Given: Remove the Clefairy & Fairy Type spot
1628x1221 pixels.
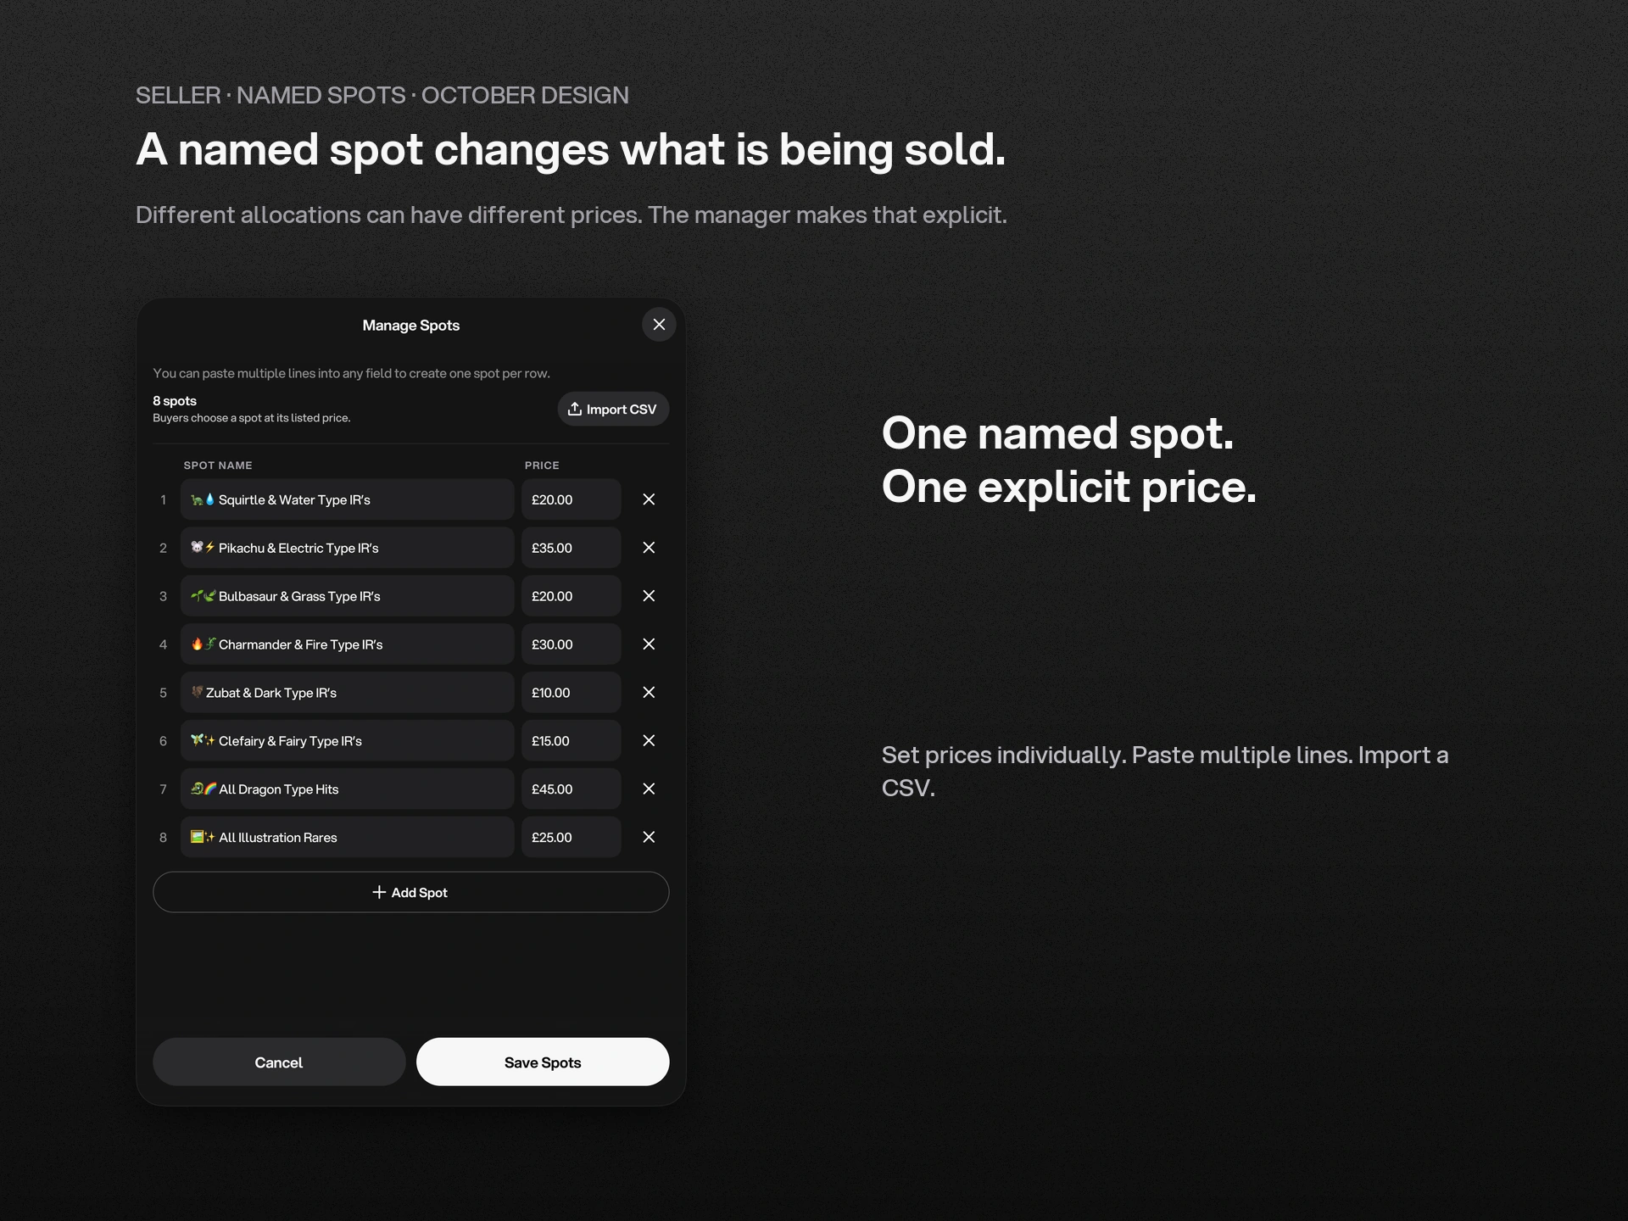Looking at the screenshot, I should (x=649, y=741).
